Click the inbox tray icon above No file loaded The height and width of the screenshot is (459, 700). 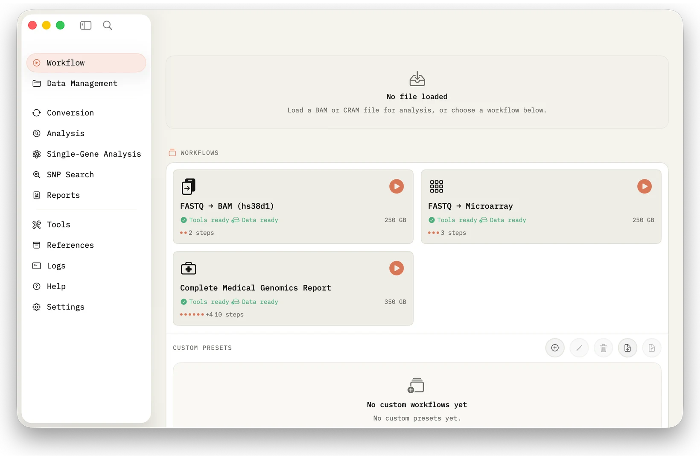[x=417, y=79]
